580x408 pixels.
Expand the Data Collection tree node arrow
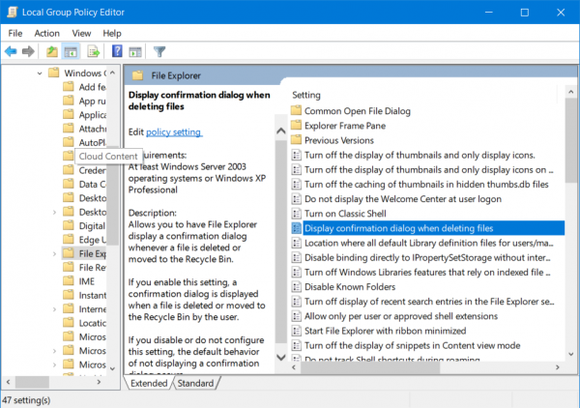pos(54,185)
